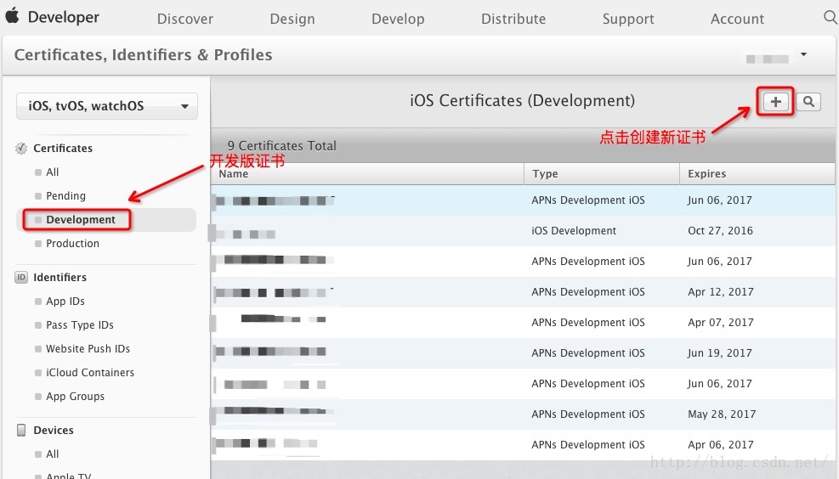Open App IDs list
839x479 pixels.
pyautogui.click(x=65, y=301)
